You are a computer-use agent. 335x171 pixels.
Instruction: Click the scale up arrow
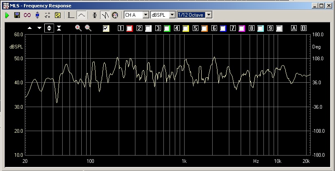coord(30,28)
